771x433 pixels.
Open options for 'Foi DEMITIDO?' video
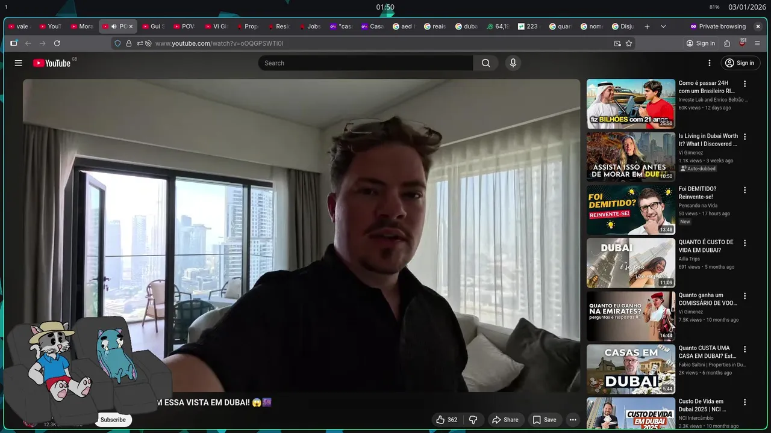pyautogui.click(x=744, y=190)
